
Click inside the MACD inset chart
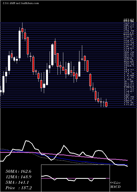click(75, 178)
